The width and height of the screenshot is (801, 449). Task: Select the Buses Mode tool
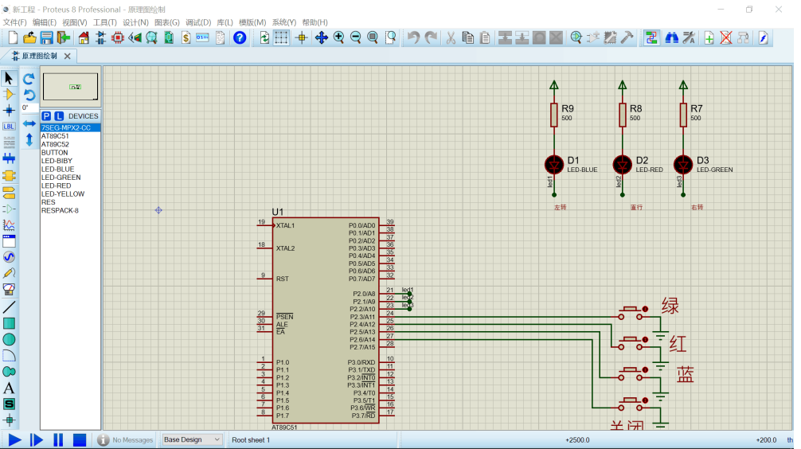pyautogui.click(x=9, y=158)
